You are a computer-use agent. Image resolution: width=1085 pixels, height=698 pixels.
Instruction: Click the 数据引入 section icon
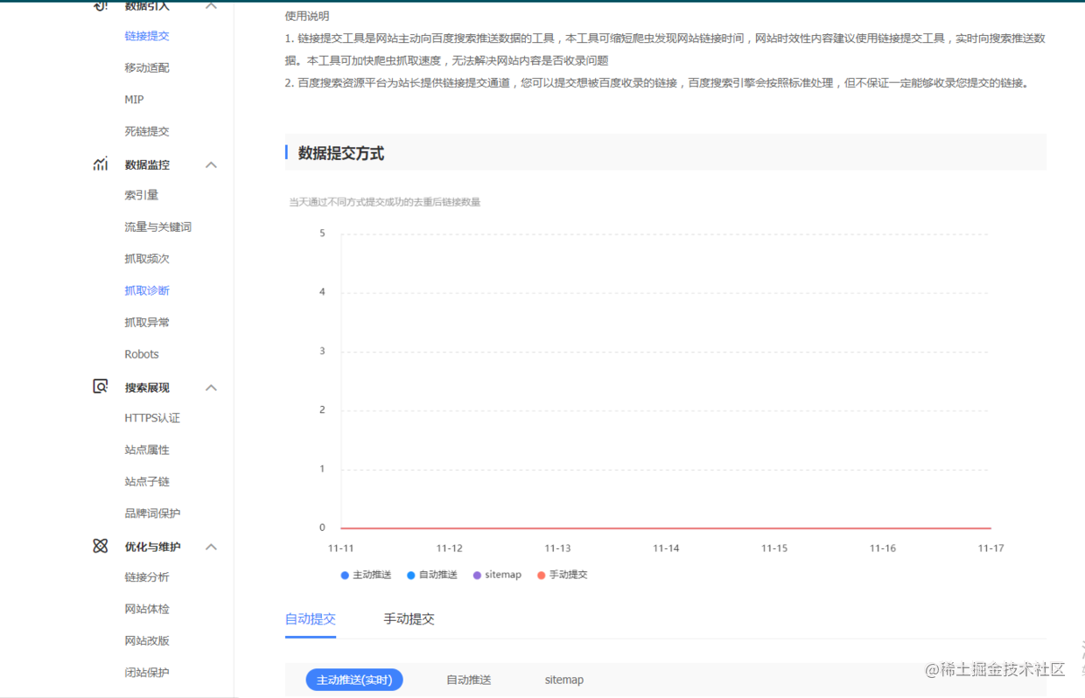101,5
